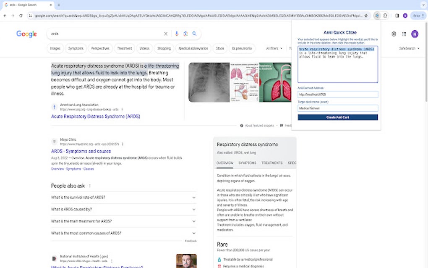Select the Images search filter

tap(55, 48)
